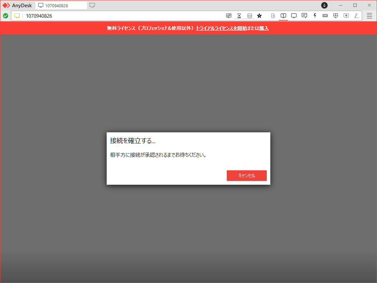Image resolution: width=377 pixels, height=283 pixels.
Task: Open the keyboard settings icon
Action: (325, 15)
